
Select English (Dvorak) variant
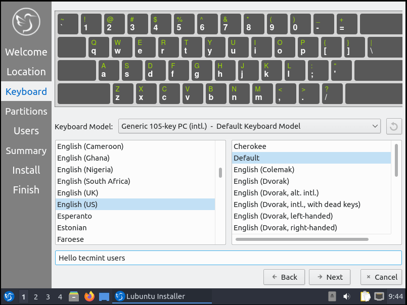tap(311, 181)
